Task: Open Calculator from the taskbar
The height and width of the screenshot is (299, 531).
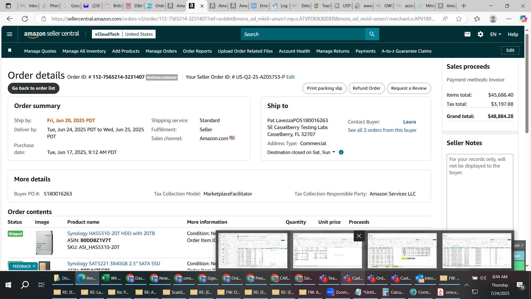Action: (x=393, y=292)
